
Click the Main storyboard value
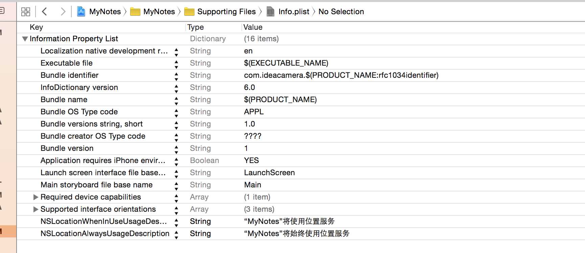tap(253, 185)
